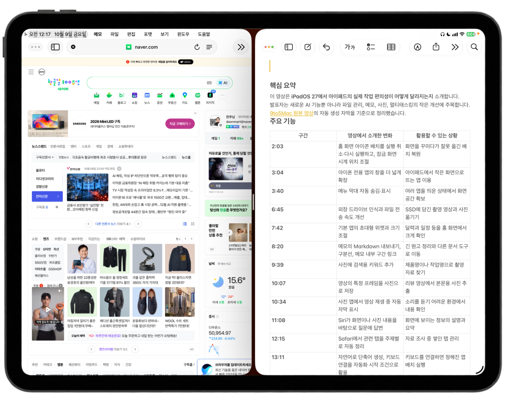Insert table in Notes
This screenshot has width=506, height=403.
click(x=391, y=47)
